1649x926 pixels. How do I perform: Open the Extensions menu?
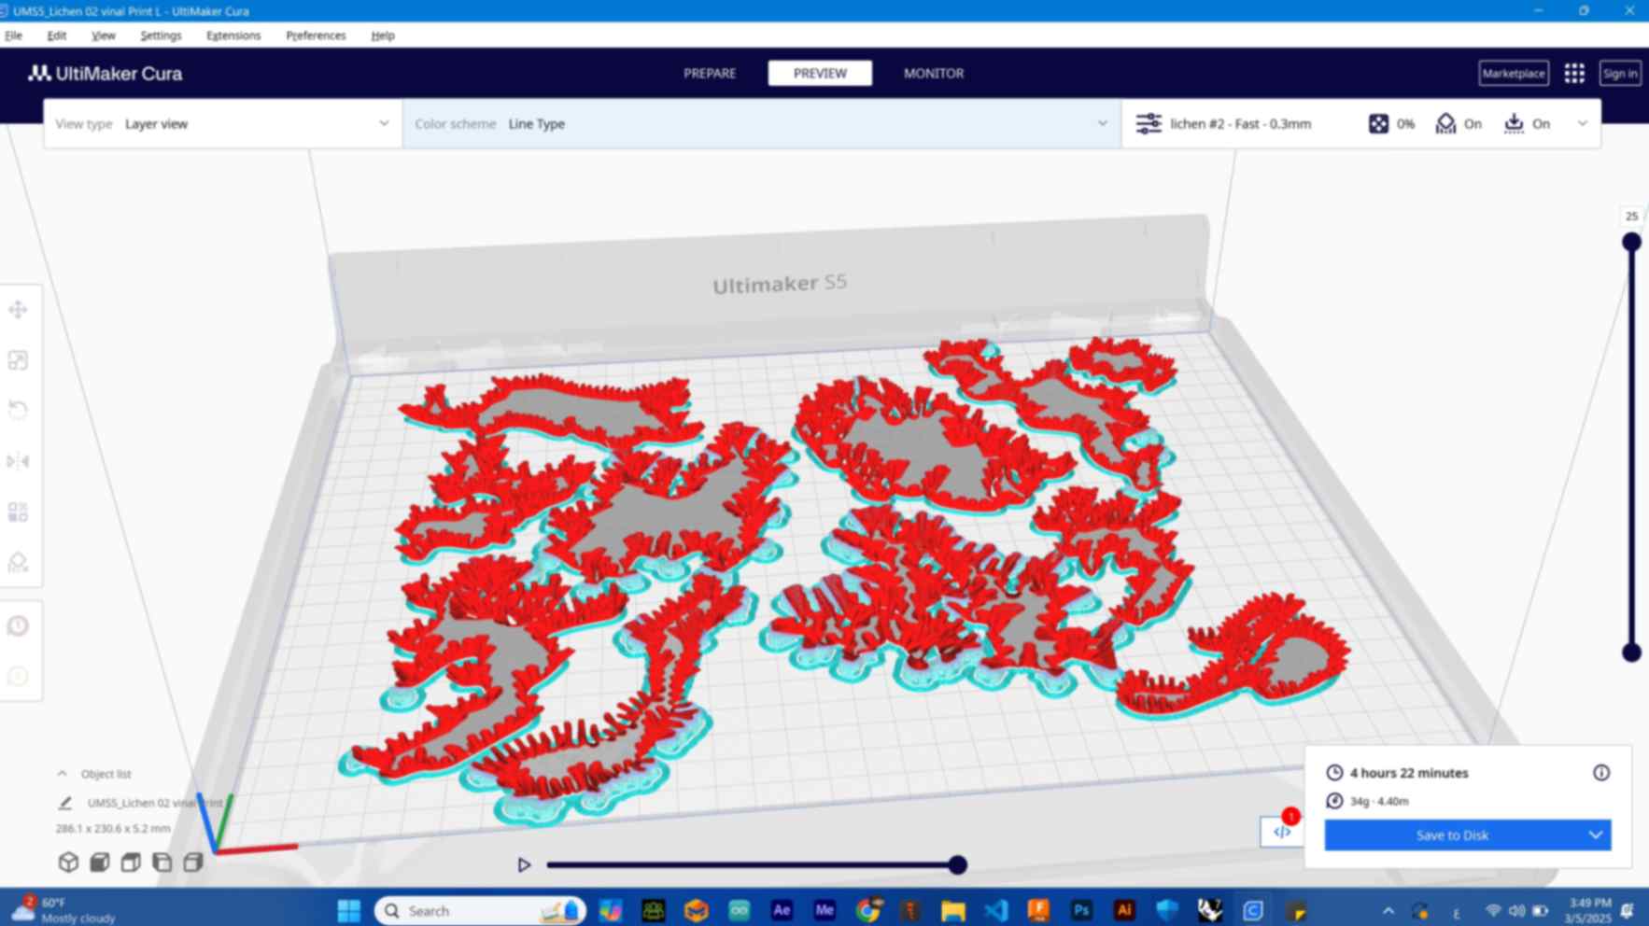pos(233,35)
